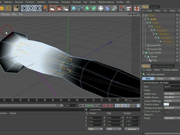
Task: Click the spline tool icon
Action: [81, 8]
